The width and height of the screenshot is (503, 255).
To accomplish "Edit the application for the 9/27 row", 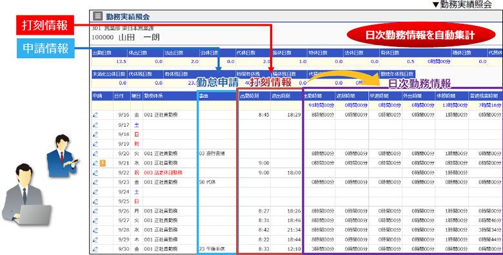I will (95, 220).
